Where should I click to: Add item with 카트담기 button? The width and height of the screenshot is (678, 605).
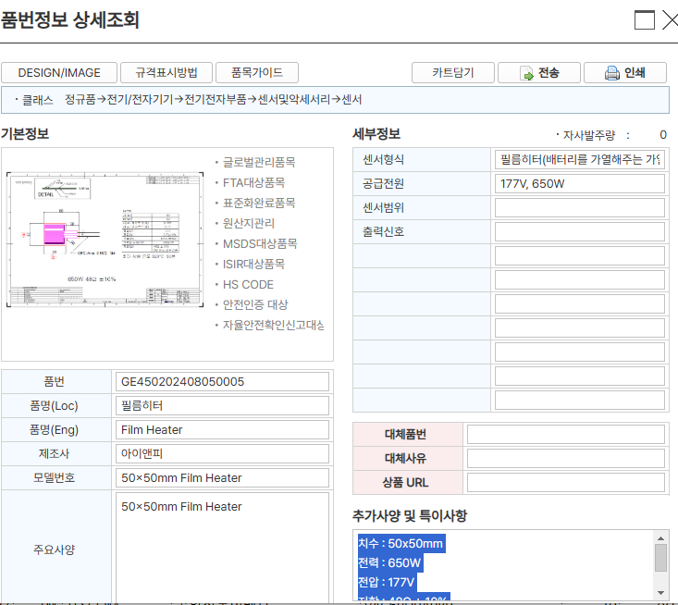pyautogui.click(x=452, y=73)
